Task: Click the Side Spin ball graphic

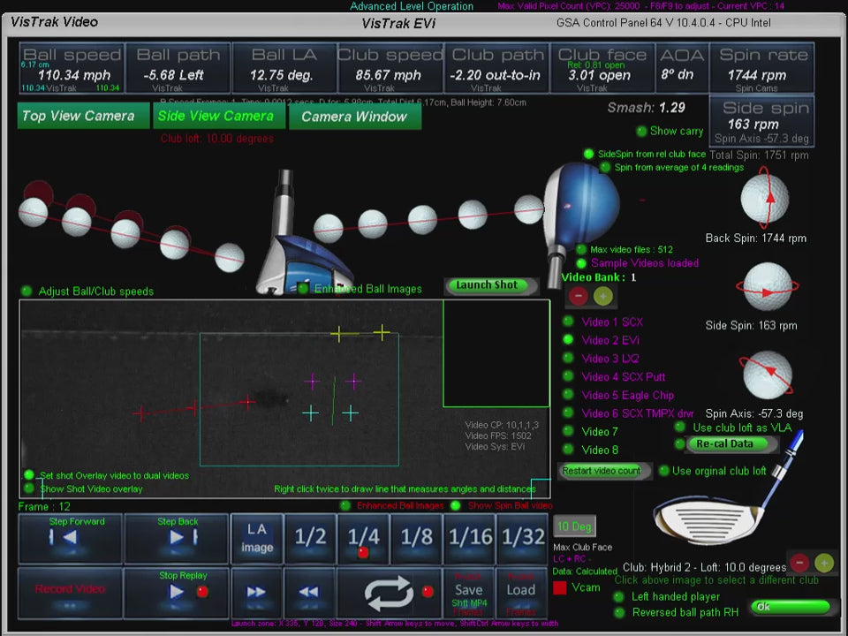Action: (x=768, y=286)
